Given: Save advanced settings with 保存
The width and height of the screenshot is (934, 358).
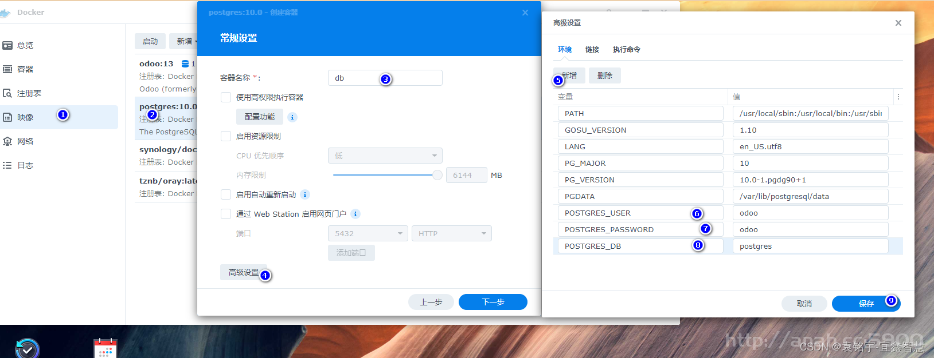Looking at the screenshot, I should (x=866, y=304).
